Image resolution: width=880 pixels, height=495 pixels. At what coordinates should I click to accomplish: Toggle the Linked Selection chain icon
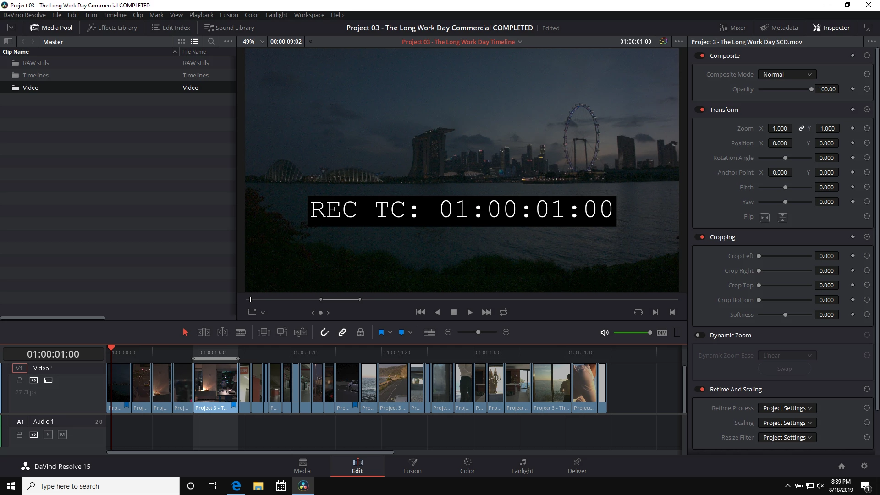pyautogui.click(x=342, y=332)
